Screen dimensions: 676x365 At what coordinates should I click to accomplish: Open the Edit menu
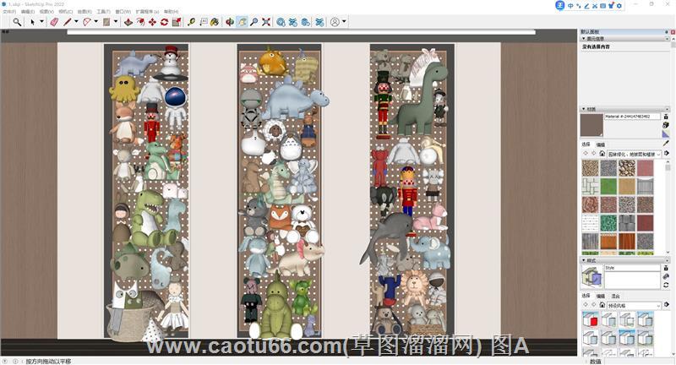(28, 12)
